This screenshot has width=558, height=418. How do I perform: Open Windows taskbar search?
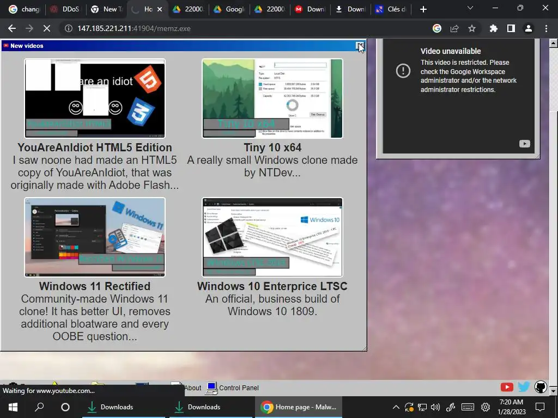(x=39, y=407)
